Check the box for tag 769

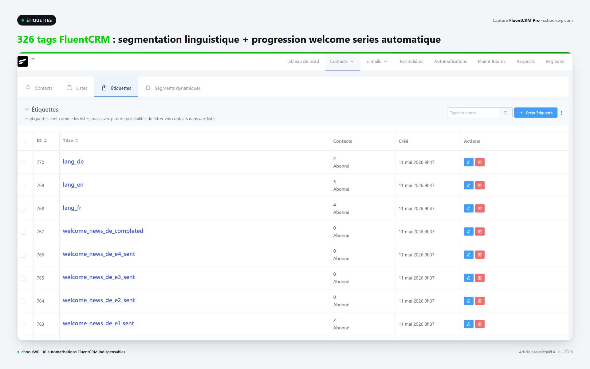point(23,186)
